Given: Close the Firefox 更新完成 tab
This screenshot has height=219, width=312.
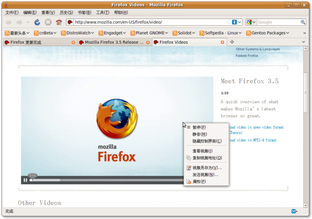Looking at the screenshot, I should (x=73, y=42).
